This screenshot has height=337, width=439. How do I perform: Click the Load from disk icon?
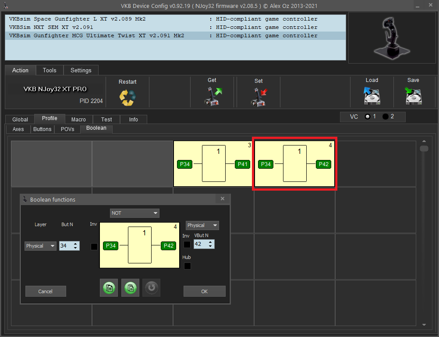pyautogui.click(x=372, y=96)
